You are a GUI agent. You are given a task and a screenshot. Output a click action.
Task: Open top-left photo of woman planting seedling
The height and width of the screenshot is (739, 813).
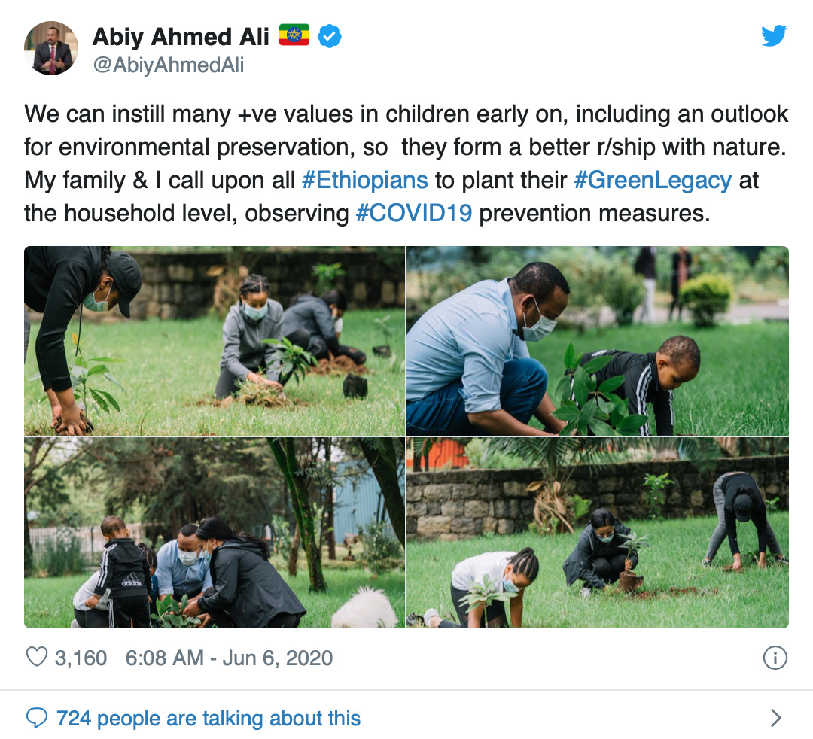[x=215, y=341]
